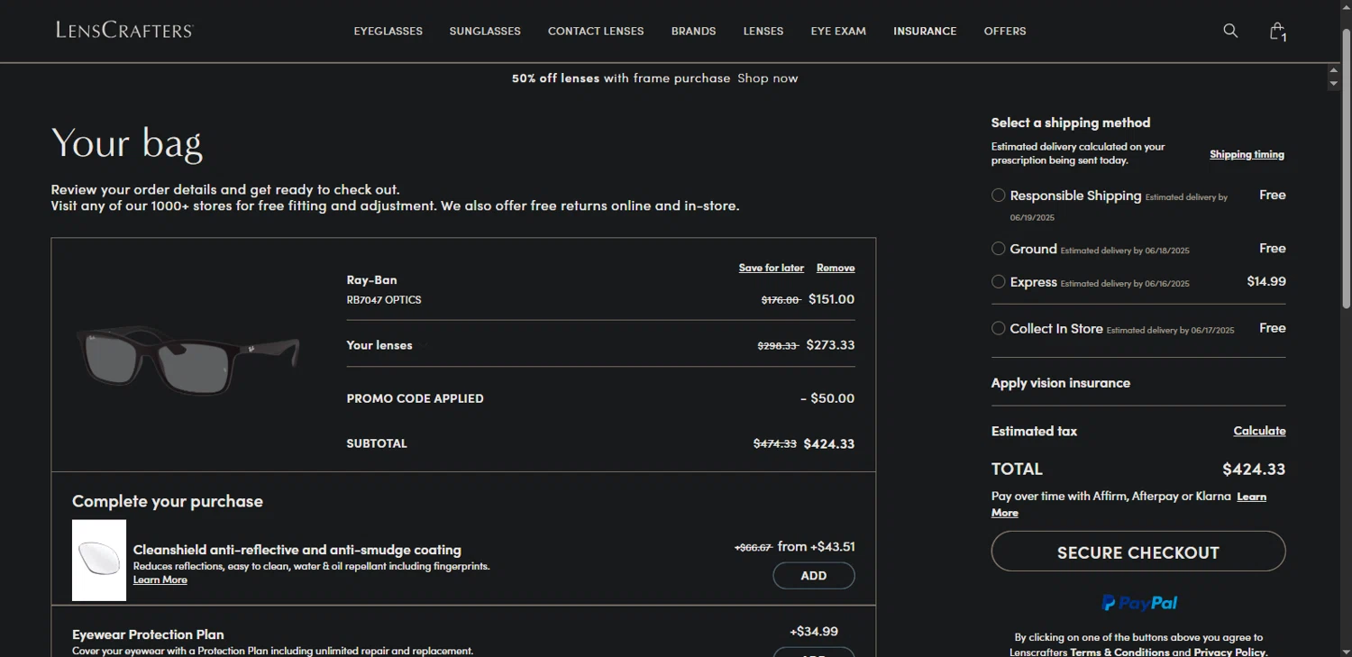Click PROMO CODE APPLIED label
This screenshot has width=1352, height=657.
tap(415, 398)
